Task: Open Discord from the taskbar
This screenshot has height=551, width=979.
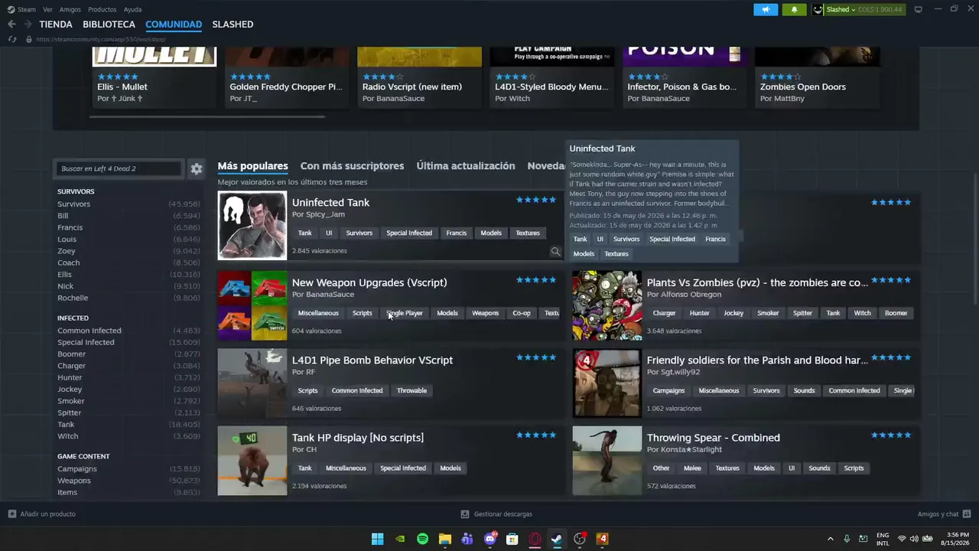Action: point(490,539)
